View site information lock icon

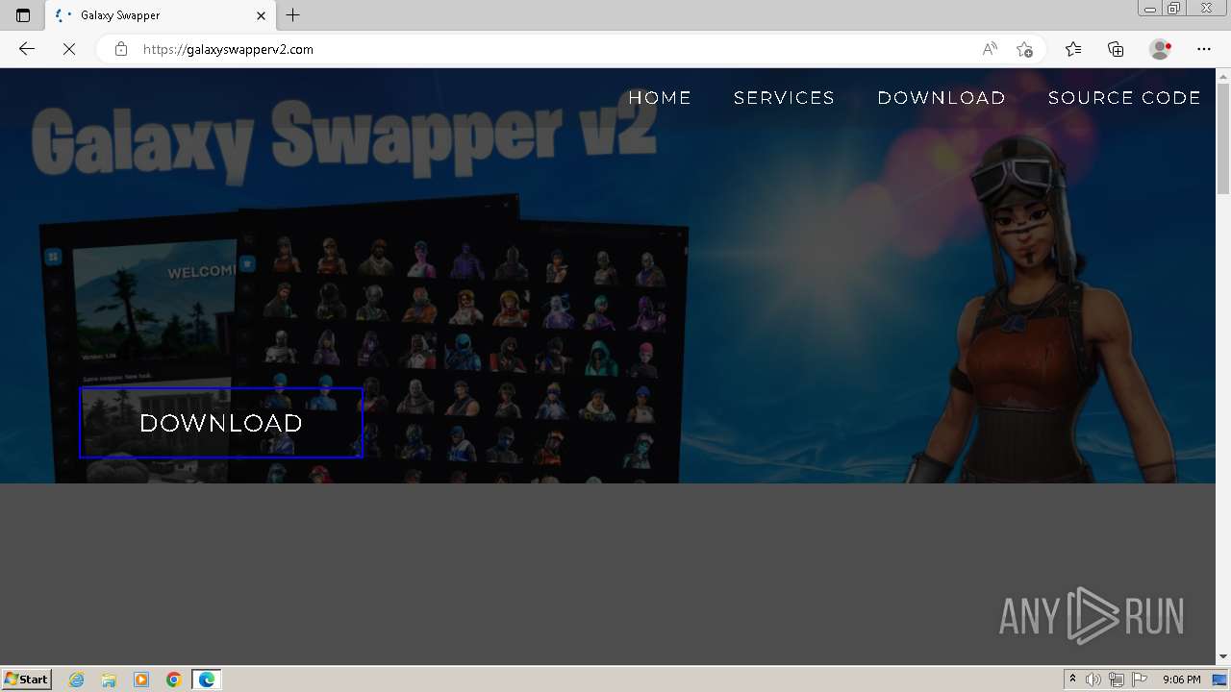point(121,49)
